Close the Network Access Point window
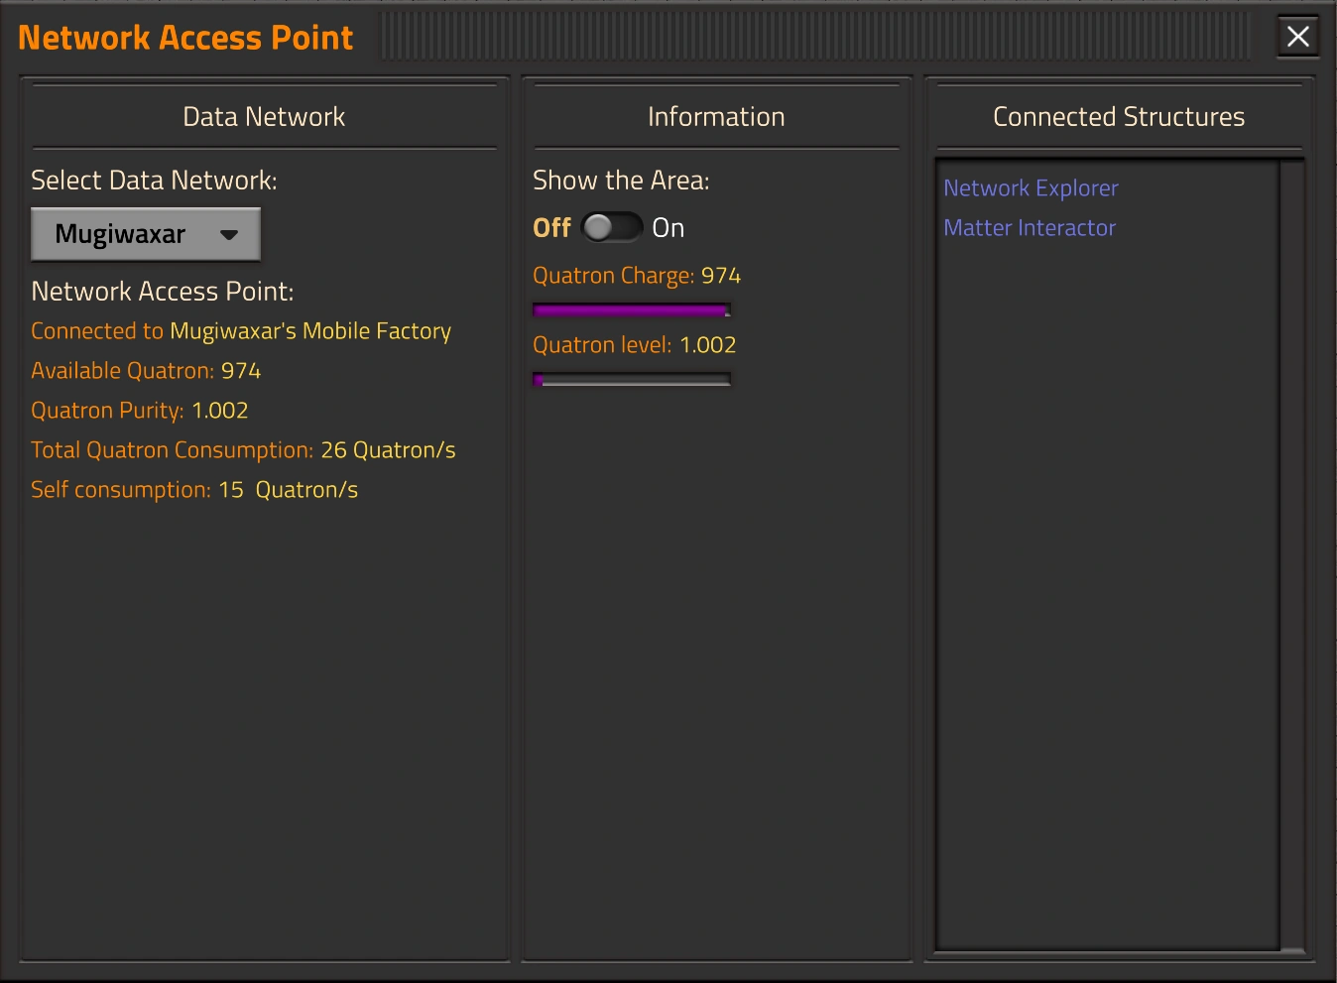The width and height of the screenshot is (1337, 983). (1297, 38)
